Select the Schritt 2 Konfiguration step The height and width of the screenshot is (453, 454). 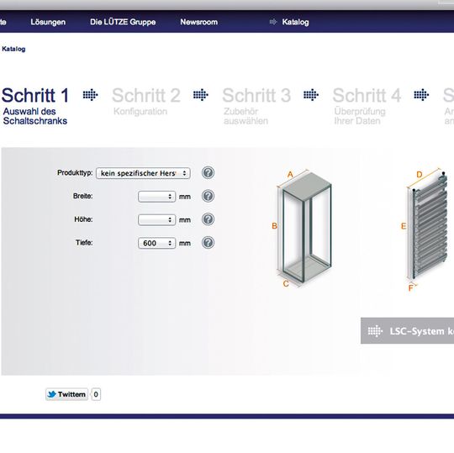click(x=146, y=102)
